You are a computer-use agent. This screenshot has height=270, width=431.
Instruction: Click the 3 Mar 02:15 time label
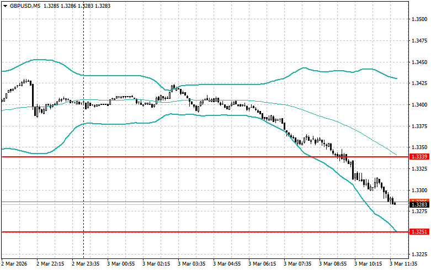(156, 264)
